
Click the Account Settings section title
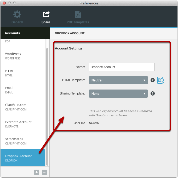[69, 48]
